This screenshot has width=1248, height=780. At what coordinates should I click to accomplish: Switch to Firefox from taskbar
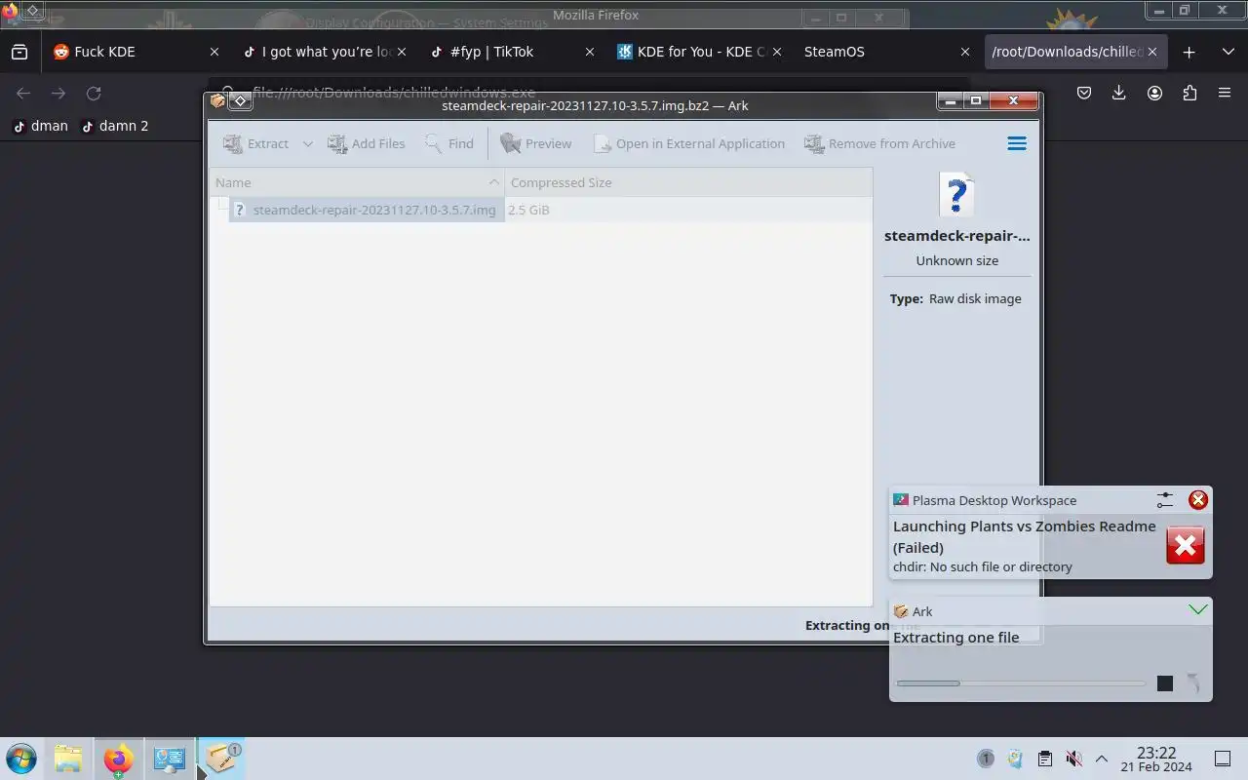pyautogui.click(x=119, y=759)
